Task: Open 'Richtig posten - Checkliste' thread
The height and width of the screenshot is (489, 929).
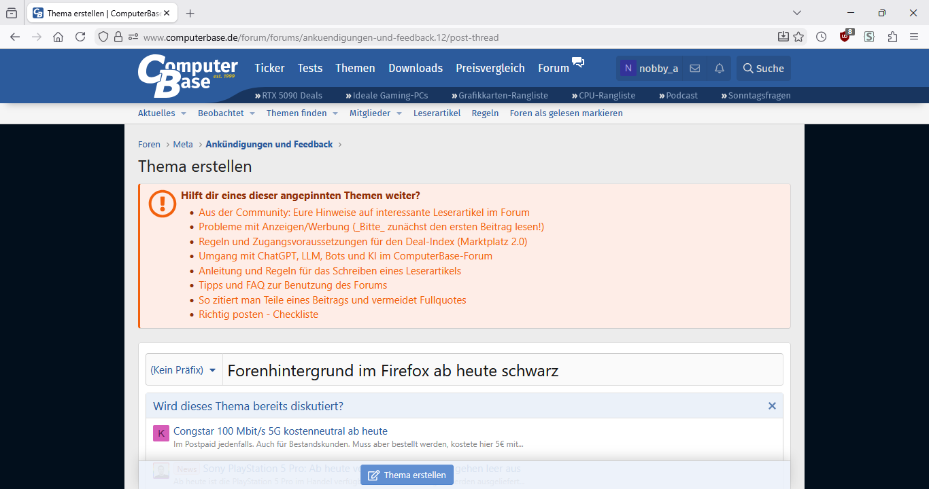Action: [258, 314]
